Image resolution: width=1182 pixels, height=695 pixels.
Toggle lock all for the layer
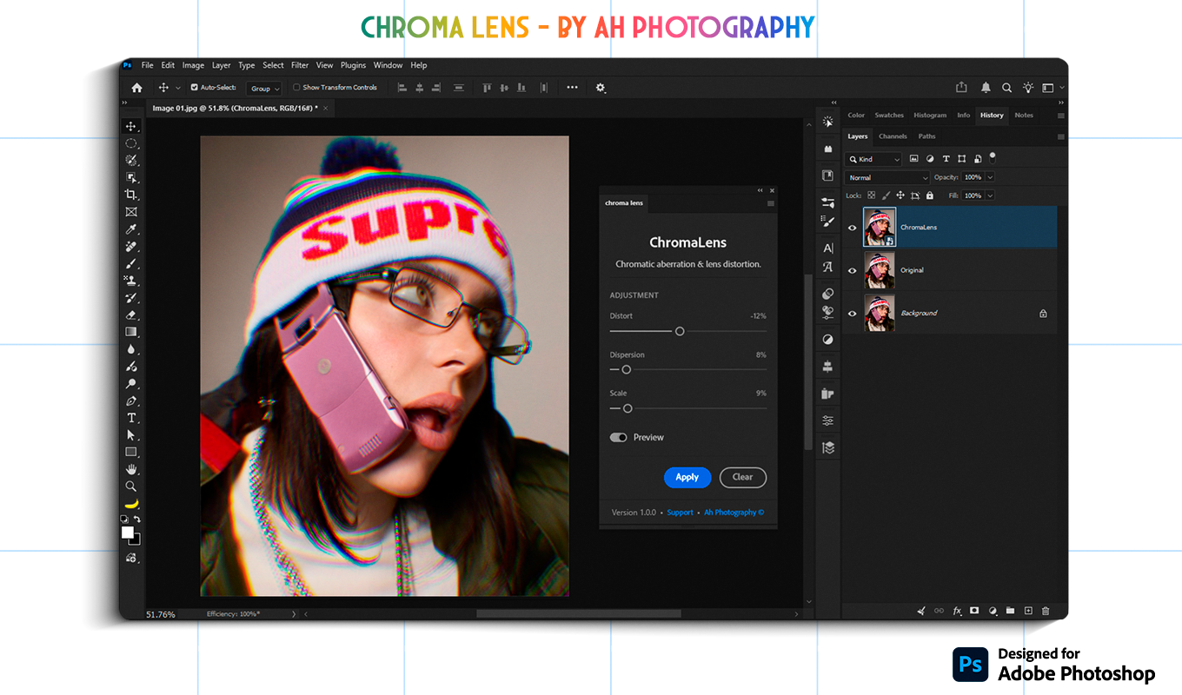click(929, 195)
